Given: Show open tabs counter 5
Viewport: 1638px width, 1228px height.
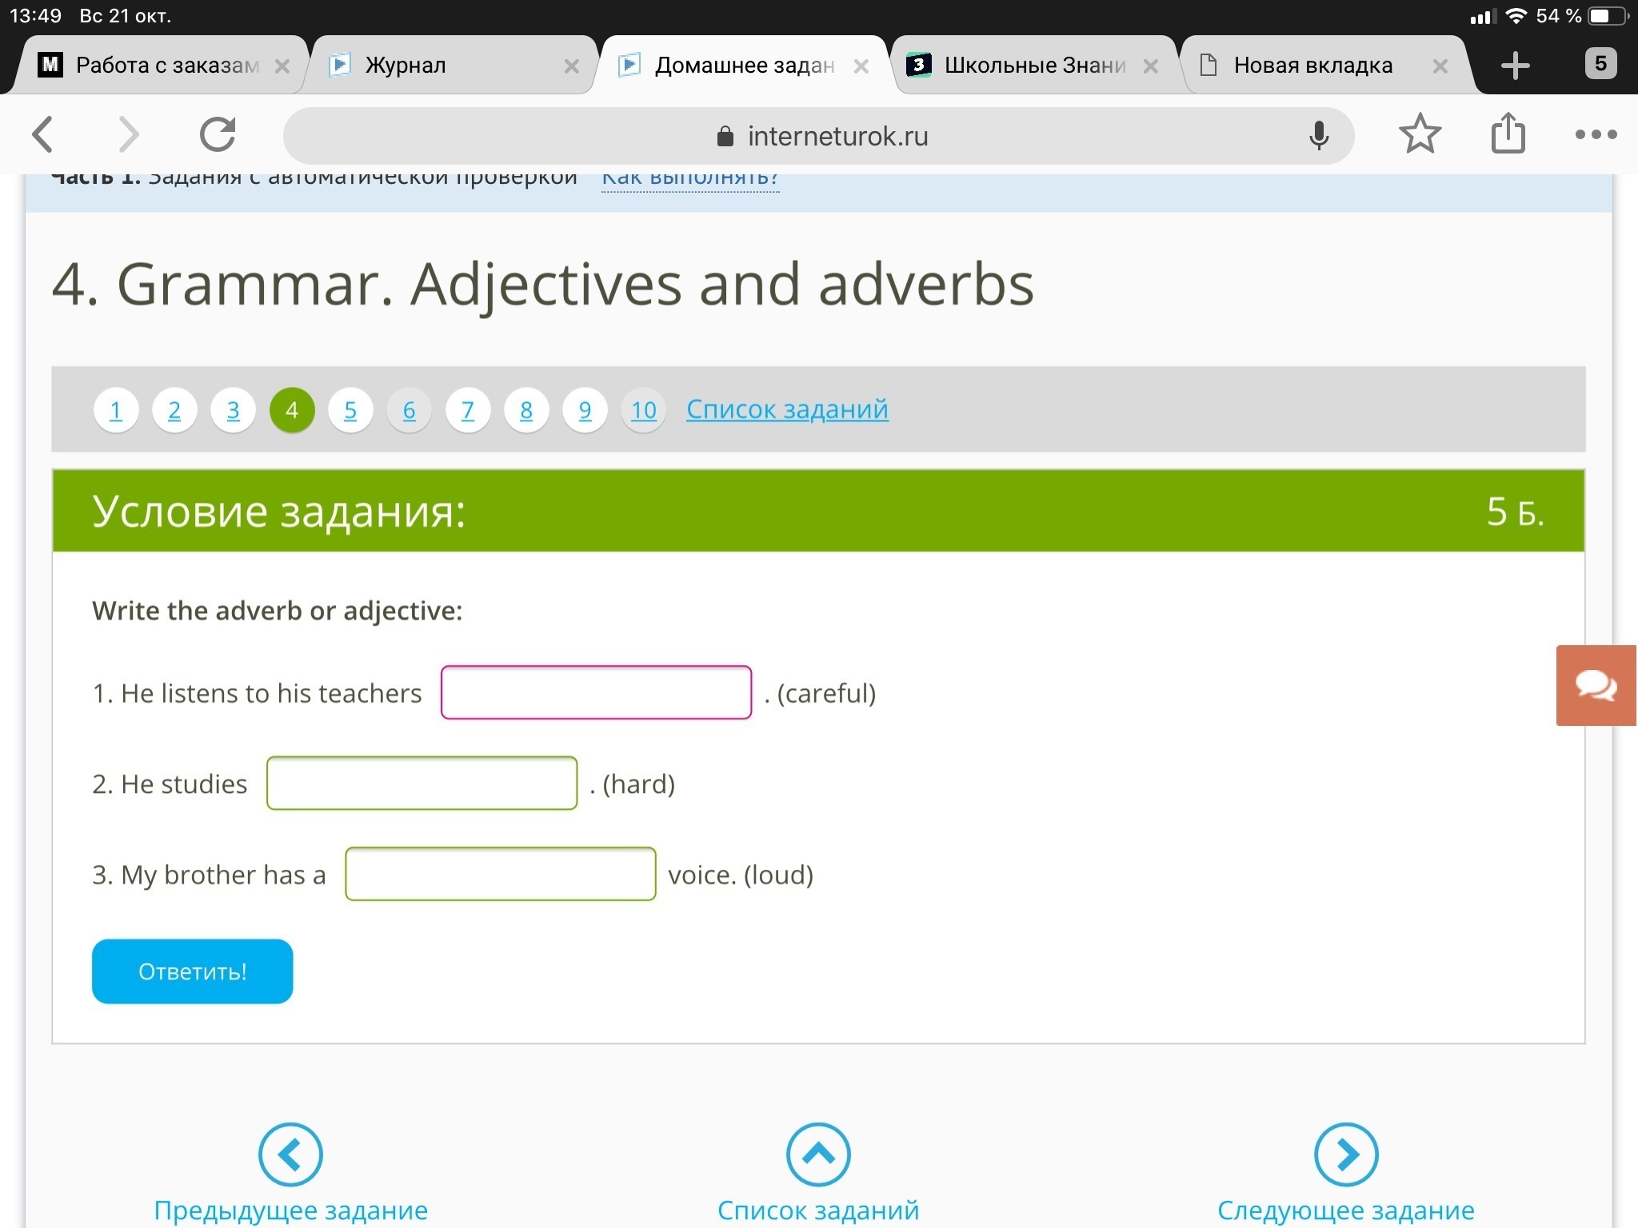Looking at the screenshot, I should [x=1600, y=64].
